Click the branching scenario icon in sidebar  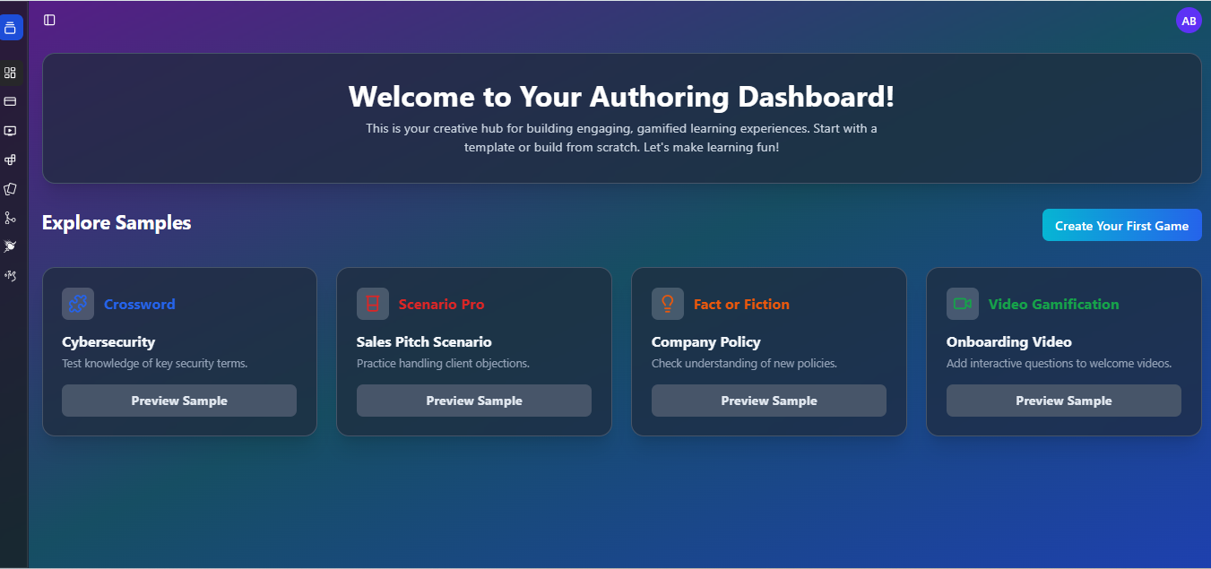click(11, 218)
